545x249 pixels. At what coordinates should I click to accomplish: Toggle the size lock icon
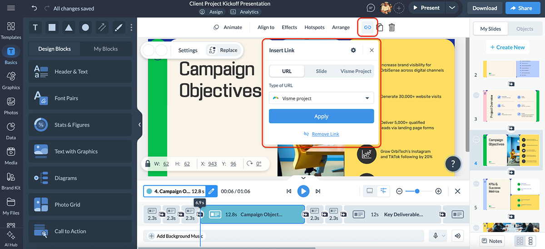tap(148, 164)
